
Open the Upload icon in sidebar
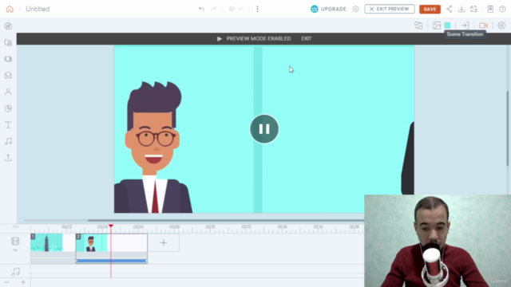tap(8, 158)
